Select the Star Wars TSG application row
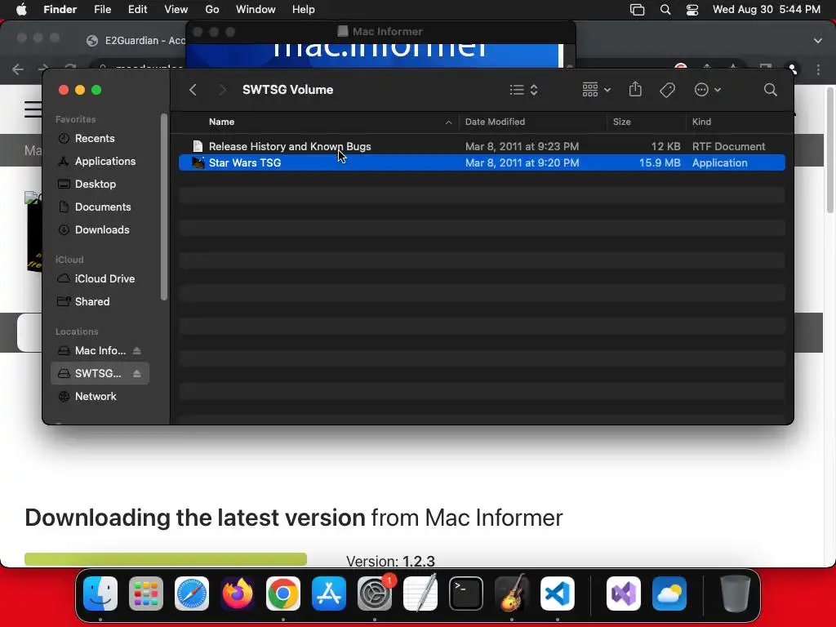 tap(482, 162)
